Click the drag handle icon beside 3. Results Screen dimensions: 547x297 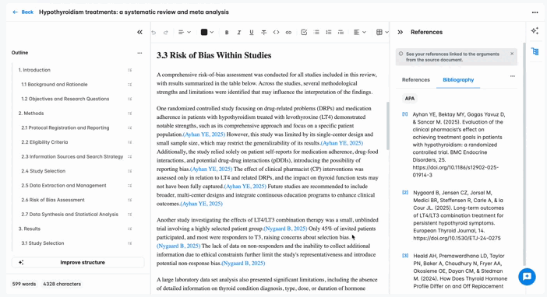coord(130,229)
